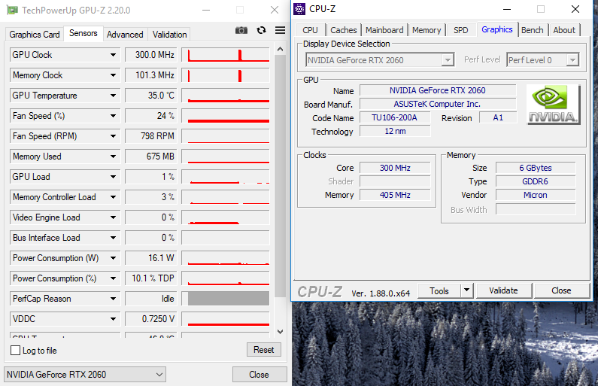Click the 798 RPM fan speed value
This screenshot has width=598, height=386.
point(150,136)
